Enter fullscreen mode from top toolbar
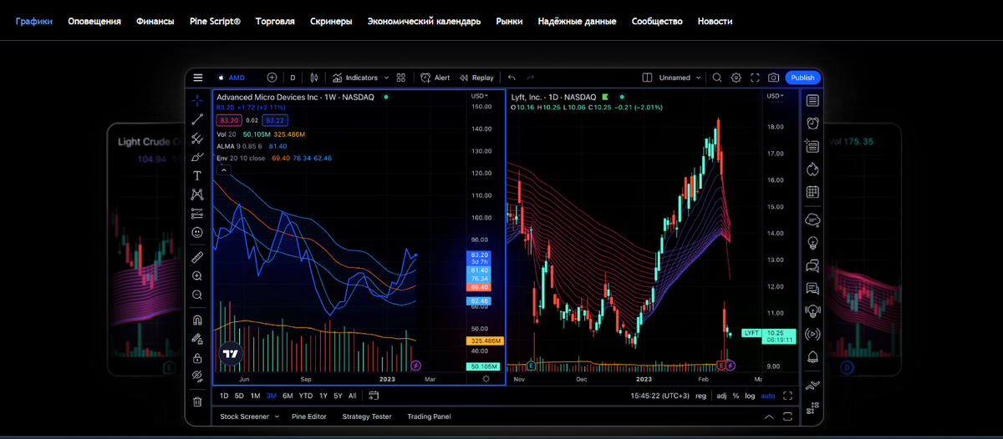The height and width of the screenshot is (439, 1003). (x=755, y=78)
